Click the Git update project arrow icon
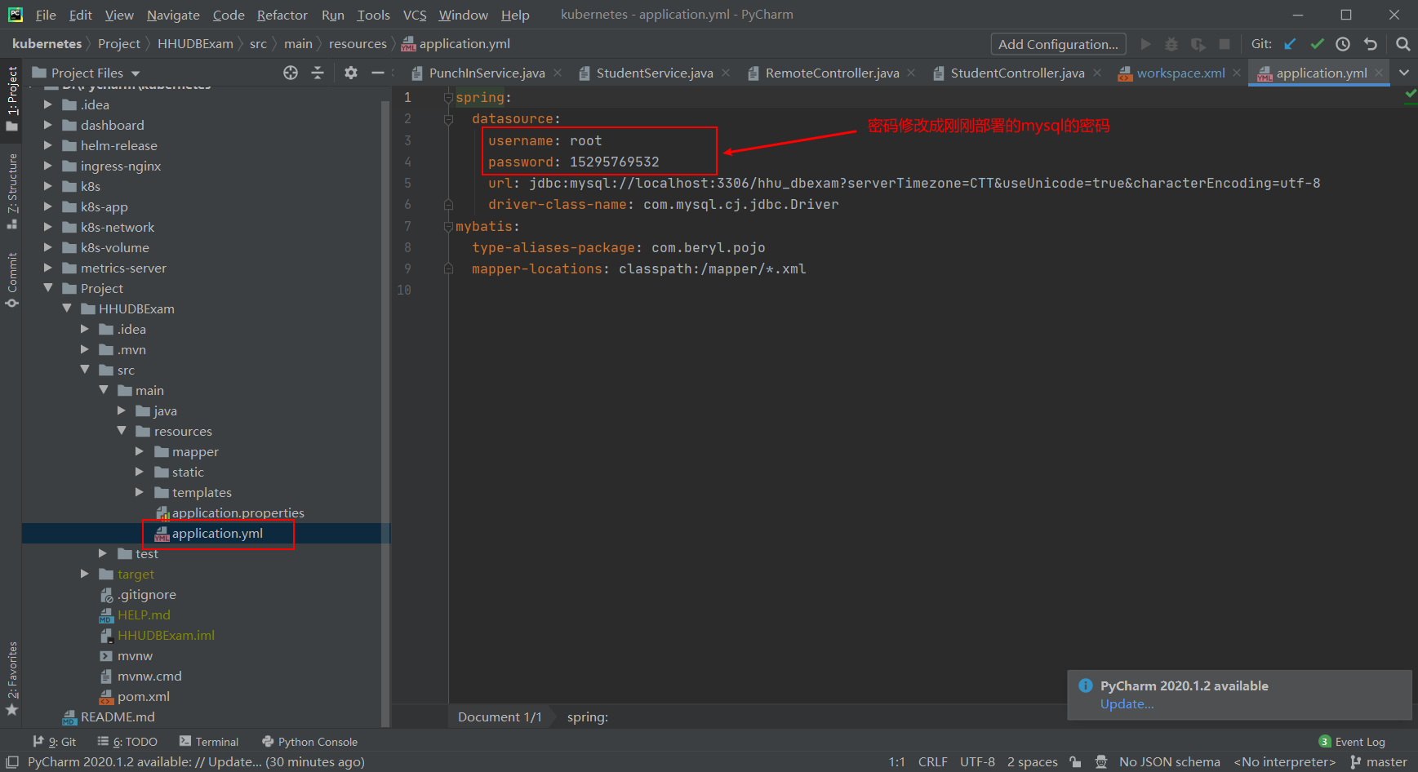This screenshot has width=1418, height=772. click(x=1290, y=44)
